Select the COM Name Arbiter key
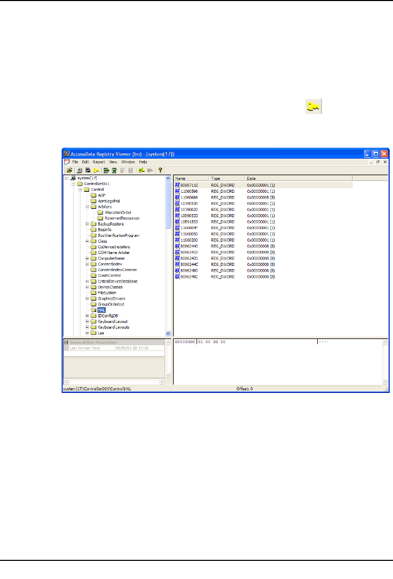 pos(114,252)
